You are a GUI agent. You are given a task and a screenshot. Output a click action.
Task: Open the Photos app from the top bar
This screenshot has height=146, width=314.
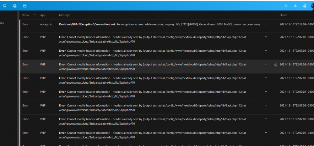[4, 6]
